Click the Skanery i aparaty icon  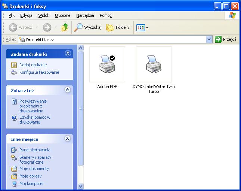point(14,158)
